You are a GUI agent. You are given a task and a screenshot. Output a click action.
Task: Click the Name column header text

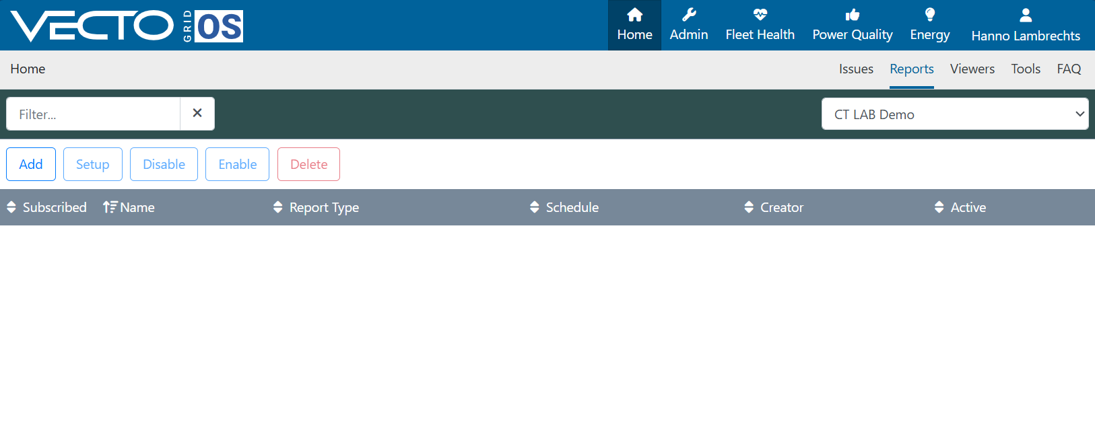click(137, 207)
